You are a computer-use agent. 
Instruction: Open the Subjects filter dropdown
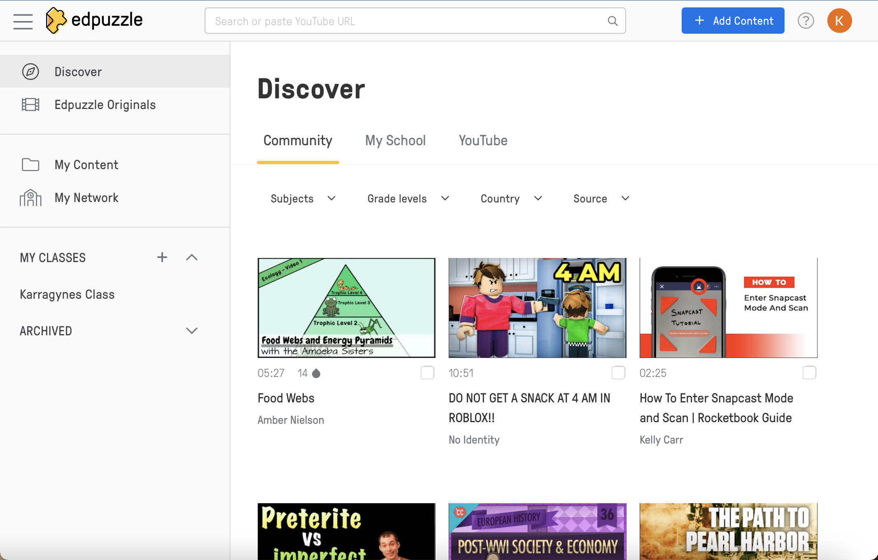tap(303, 199)
